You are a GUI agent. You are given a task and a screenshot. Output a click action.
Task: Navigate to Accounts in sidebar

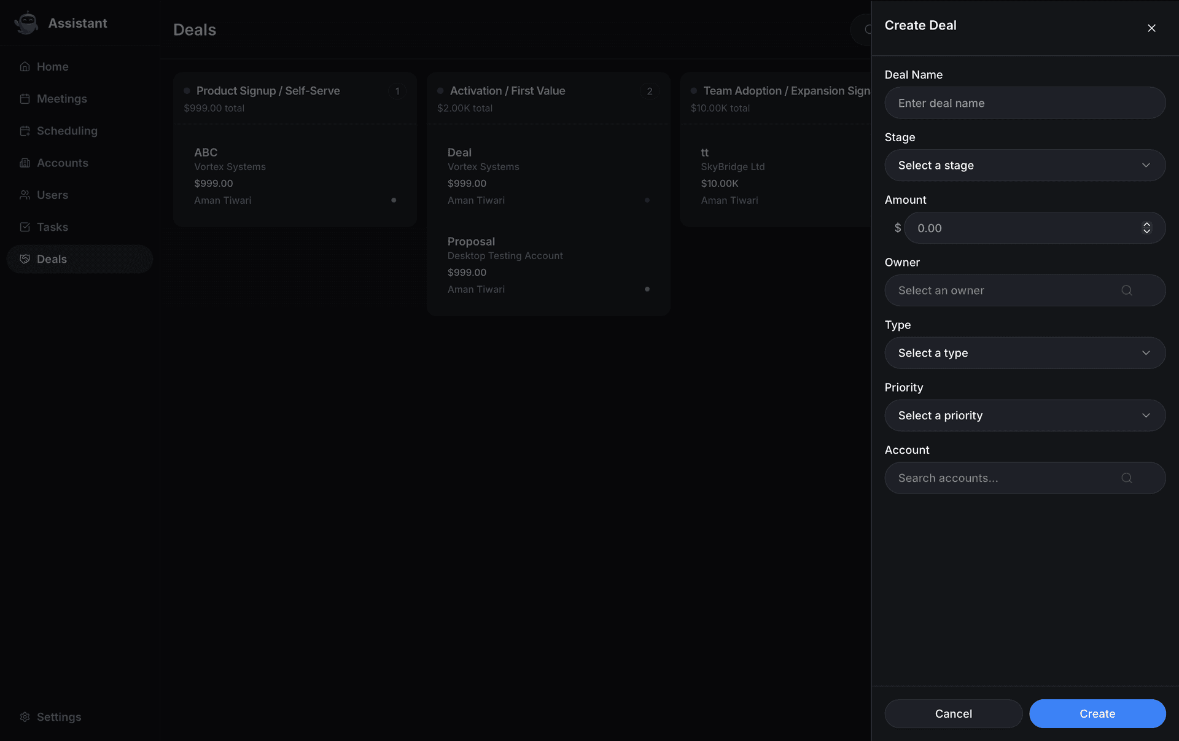pyautogui.click(x=80, y=163)
